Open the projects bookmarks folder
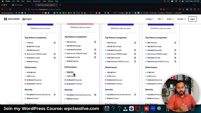Image resolution: width=201 pixels, height=113 pixels. [x=122, y=13]
